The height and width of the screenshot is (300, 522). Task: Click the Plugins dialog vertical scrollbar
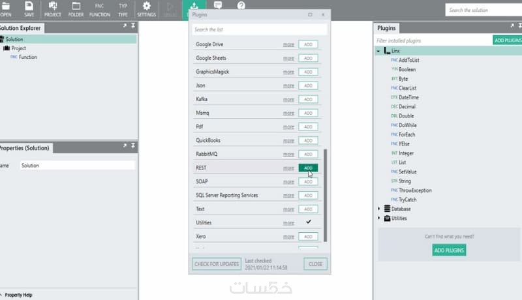[325, 195]
